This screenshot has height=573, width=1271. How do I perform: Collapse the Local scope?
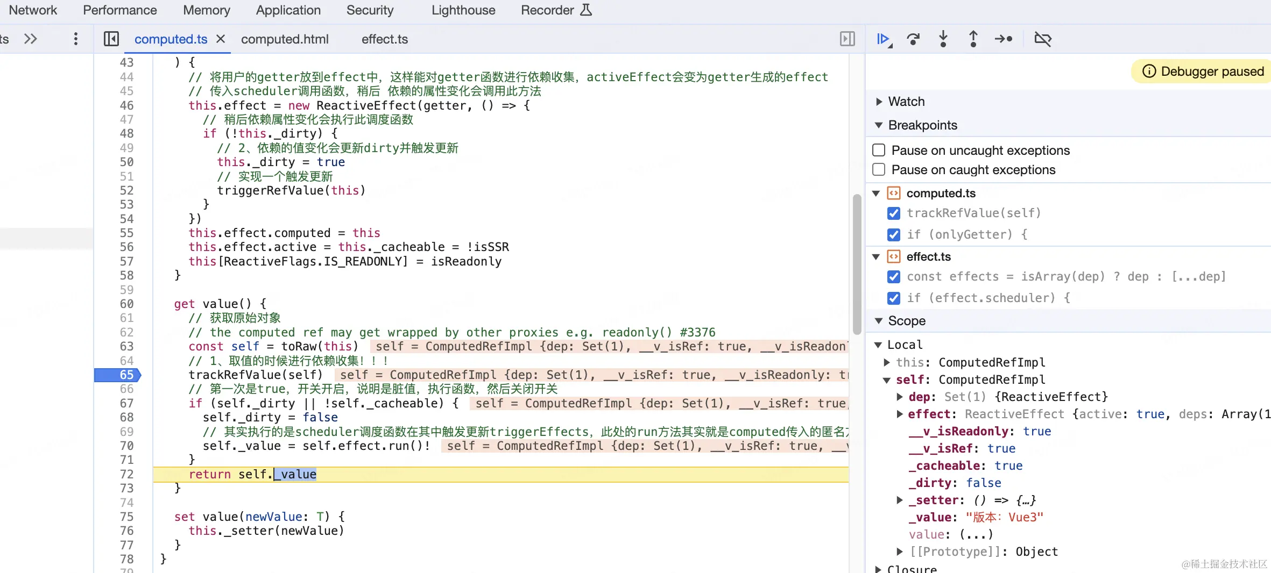(878, 345)
